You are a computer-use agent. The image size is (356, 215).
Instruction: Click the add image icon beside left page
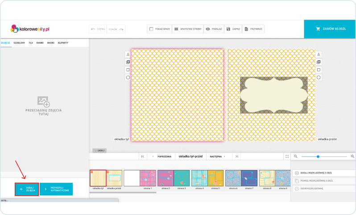coord(128,62)
